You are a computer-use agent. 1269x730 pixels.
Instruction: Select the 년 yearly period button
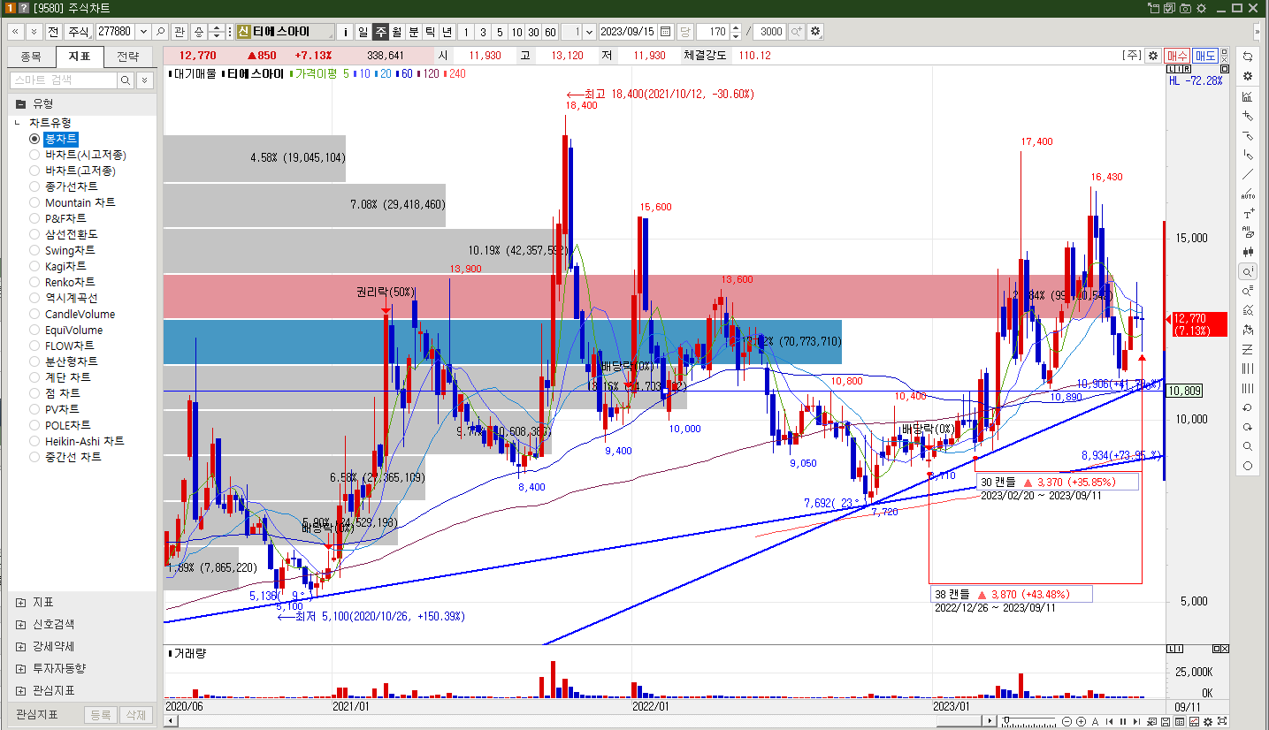[447, 31]
